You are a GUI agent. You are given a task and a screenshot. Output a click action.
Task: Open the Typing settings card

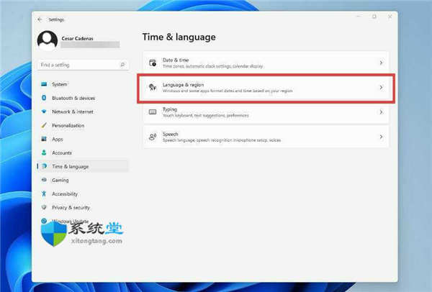pyautogui.click(x=266, y=112)
